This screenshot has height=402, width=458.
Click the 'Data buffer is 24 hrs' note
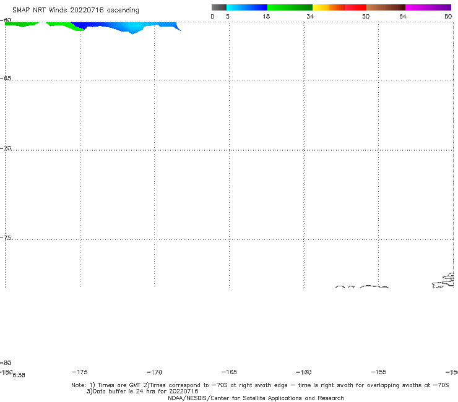click(142, 391)
